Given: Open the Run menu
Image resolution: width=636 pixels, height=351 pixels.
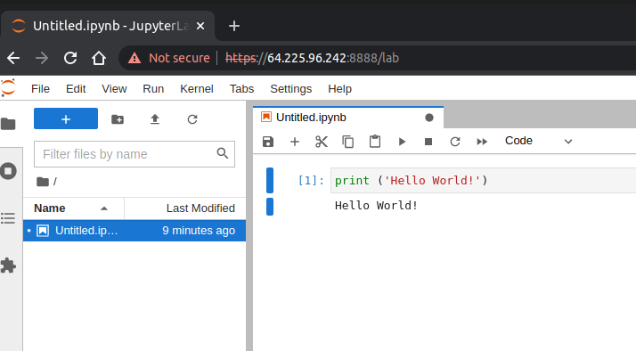Looking at the screenshot, I should 153,89.
